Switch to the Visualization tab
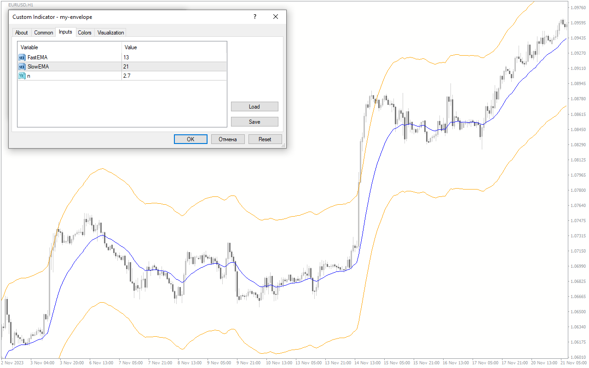The image size is (589, 368). (110, 33)
